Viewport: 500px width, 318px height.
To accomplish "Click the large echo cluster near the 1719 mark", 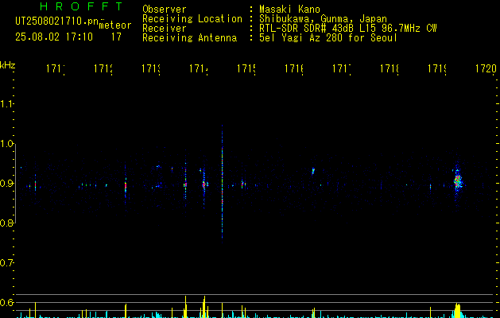I will pos(458,181).
